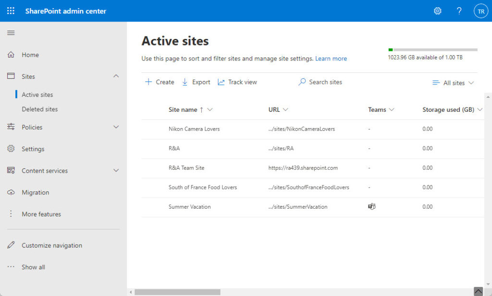Click the 1023.96 GB available text
The height and width of the screenshot is (296, 492).
click(425, 57)
